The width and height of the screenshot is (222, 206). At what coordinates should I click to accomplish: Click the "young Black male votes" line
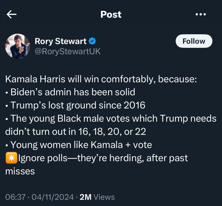coord(113,118)
